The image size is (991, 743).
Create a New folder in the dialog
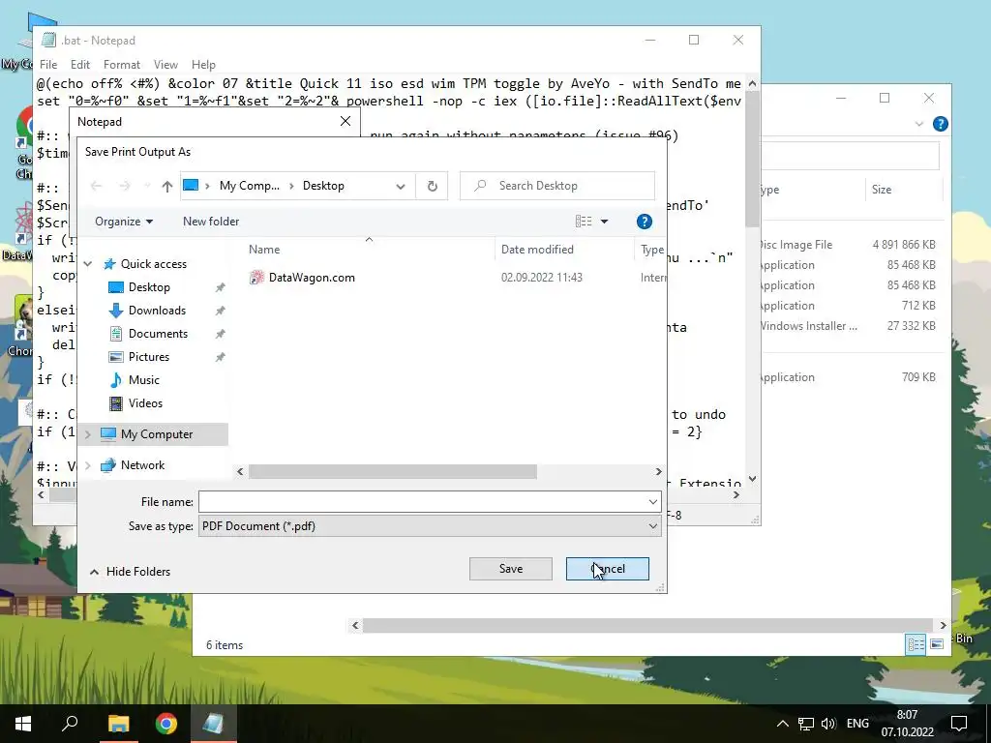(211, 222)
